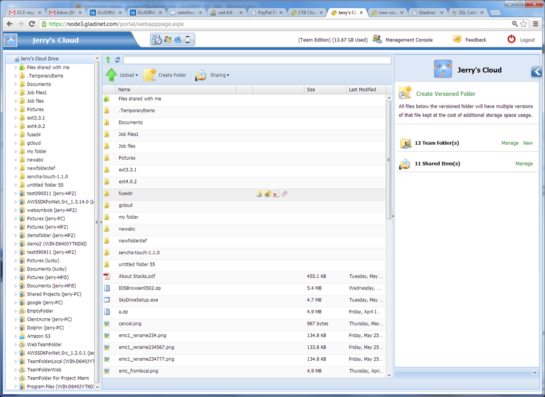The image size is (545, 397).
Task: Click the email share icon on the fusedir row
Action: (x=259, y=194)
